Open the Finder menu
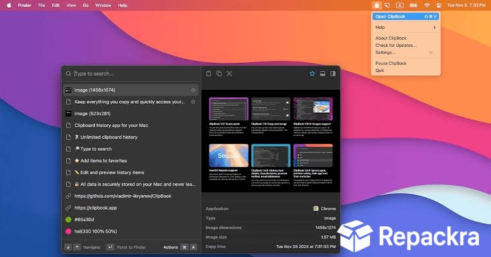Screen dimensions: 491x257 [x=24, y=5]
